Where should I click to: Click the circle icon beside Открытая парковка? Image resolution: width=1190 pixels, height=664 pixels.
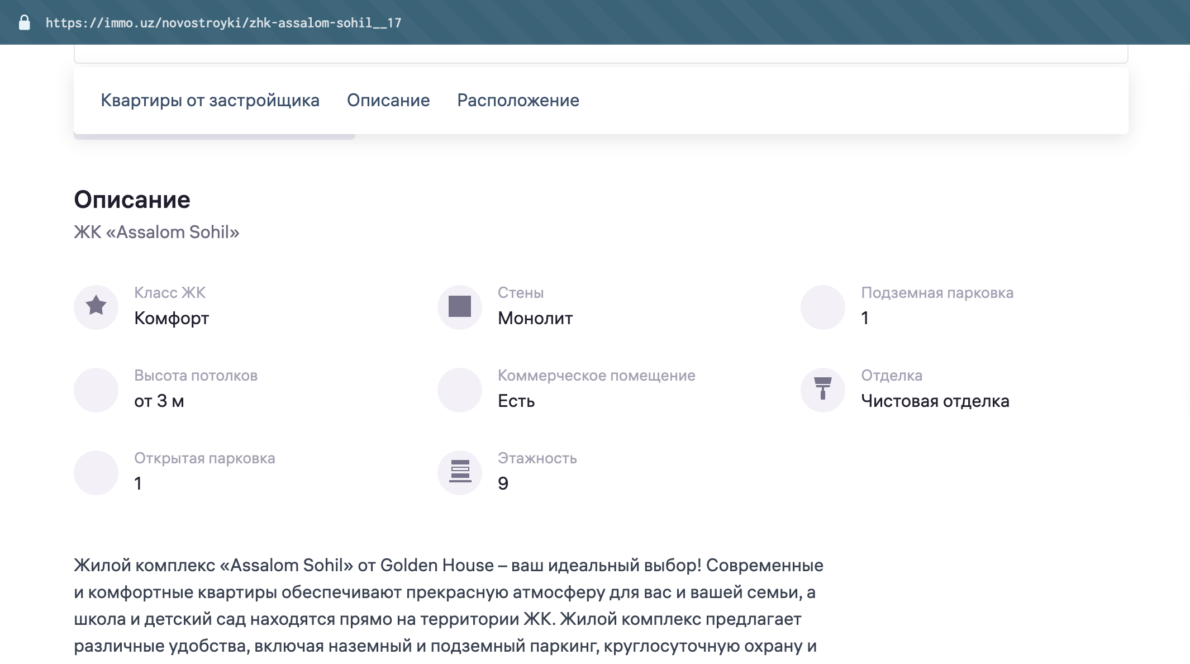(x=96, y=472)
